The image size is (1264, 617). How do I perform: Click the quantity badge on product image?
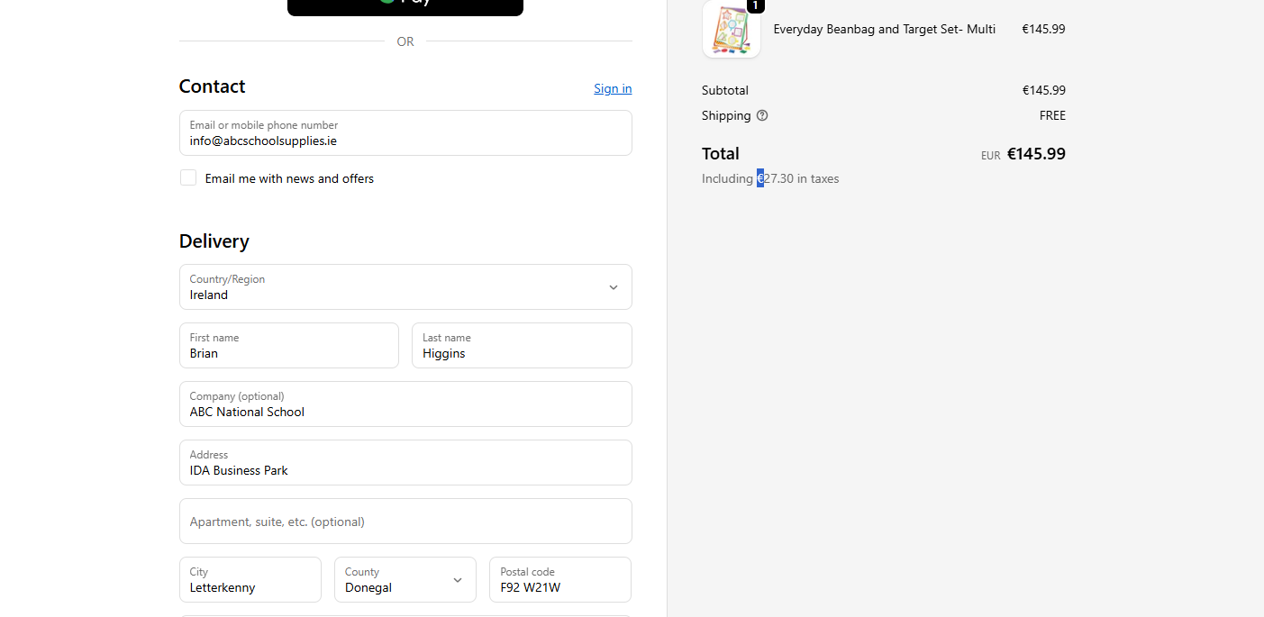coord(755,5)
